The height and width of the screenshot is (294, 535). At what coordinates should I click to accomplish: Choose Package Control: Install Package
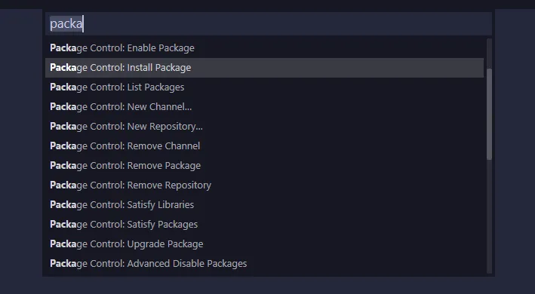pyautogui.click(x=264, y=68)
